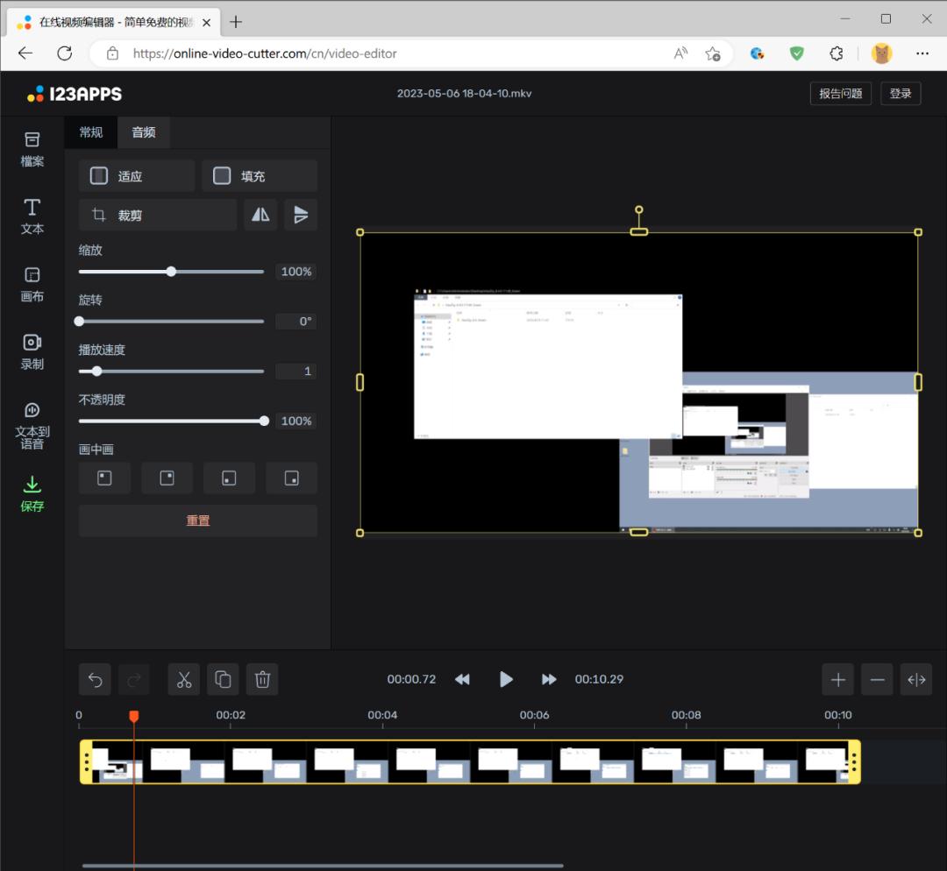Click the duplicate clip icon
This screenshot has height=871, width=947.
click(x=223, y=679)
